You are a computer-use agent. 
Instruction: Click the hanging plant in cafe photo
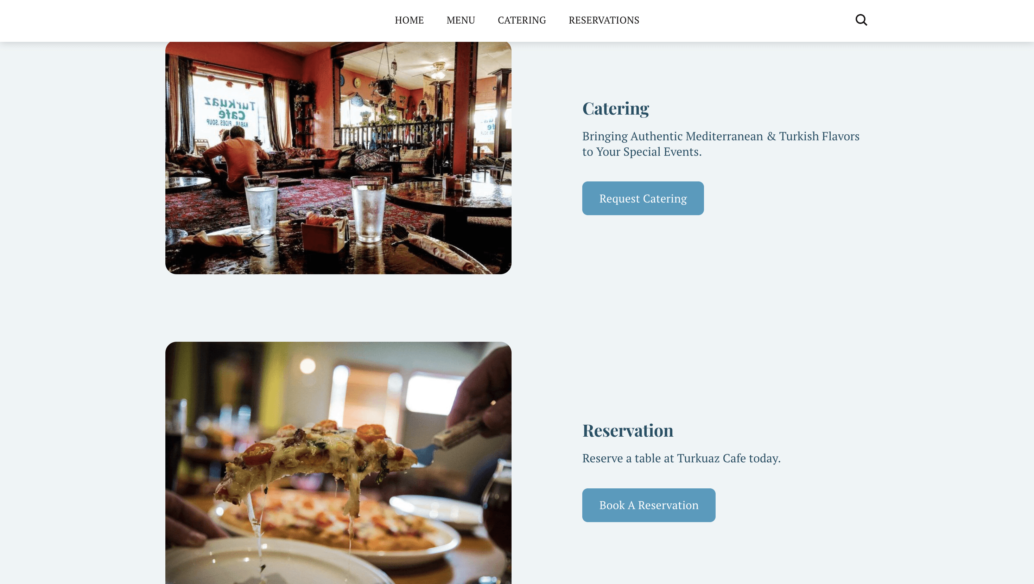click(x=383, y=85)
